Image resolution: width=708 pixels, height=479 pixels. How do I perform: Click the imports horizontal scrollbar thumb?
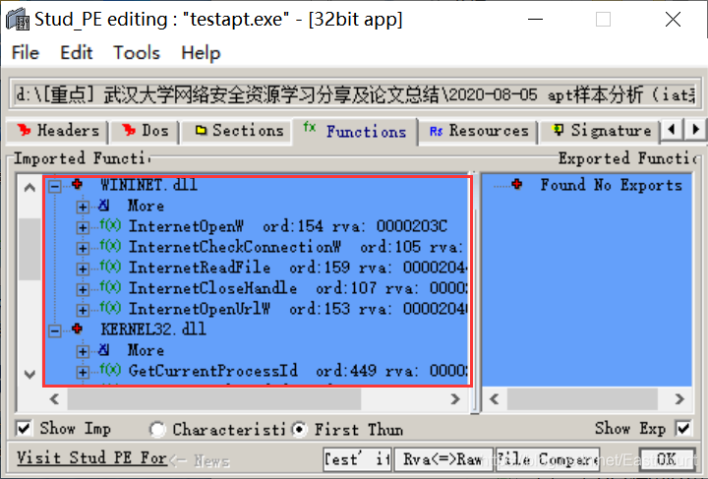tap(214, 399)
